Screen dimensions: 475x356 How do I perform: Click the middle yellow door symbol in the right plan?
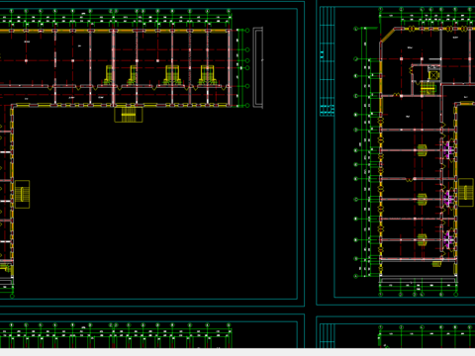423,199
